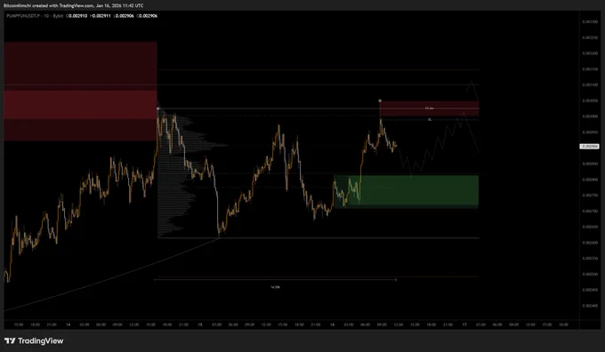
Task: Click date label 14 on time axis
Action: tap(68, 325)
